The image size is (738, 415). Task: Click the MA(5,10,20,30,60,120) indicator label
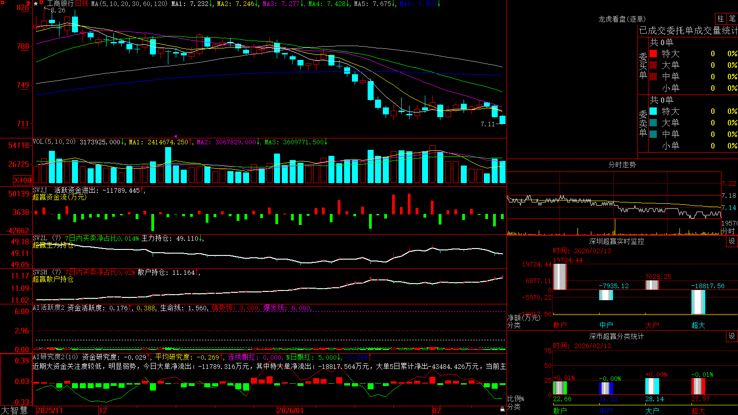[x=129, y=4]
